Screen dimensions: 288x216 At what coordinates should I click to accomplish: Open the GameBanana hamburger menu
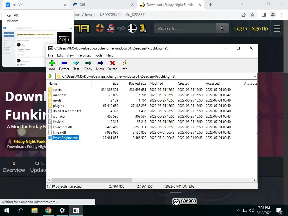(277, 28)
